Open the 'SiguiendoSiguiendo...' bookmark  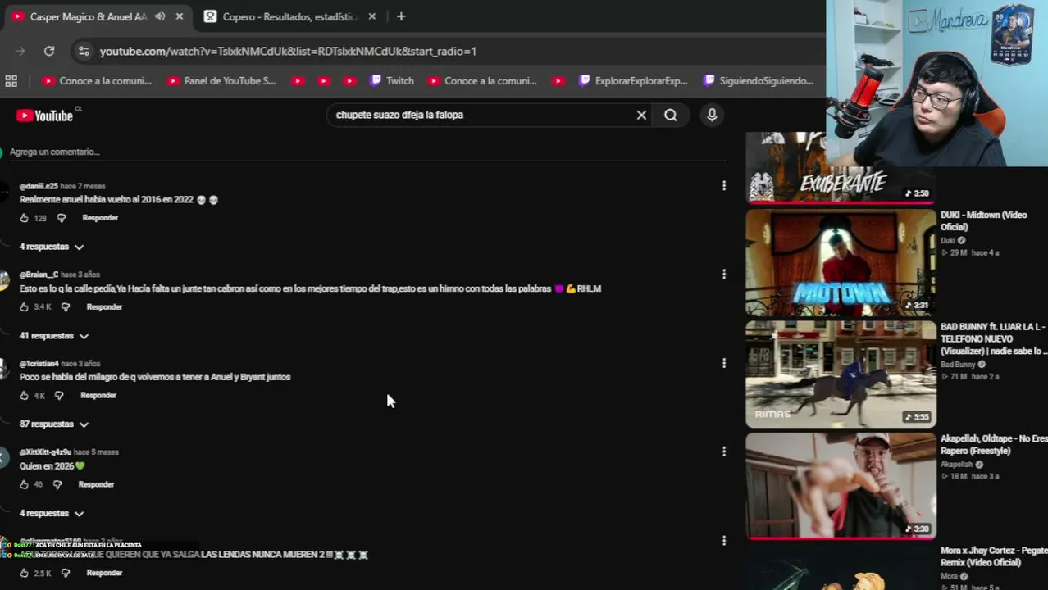tap(759, 81)
